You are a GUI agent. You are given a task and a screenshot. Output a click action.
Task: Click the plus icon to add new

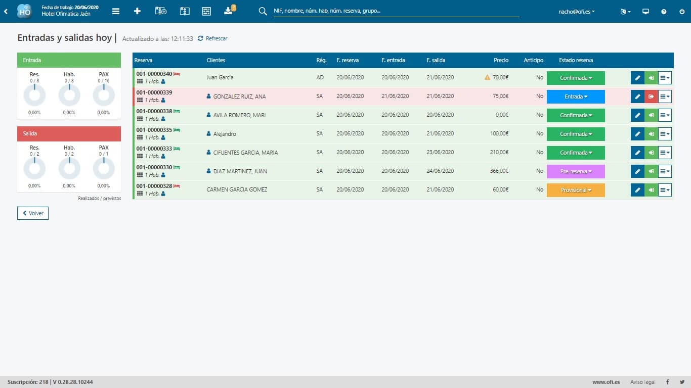pyautogui.click(x=137, y=11)
